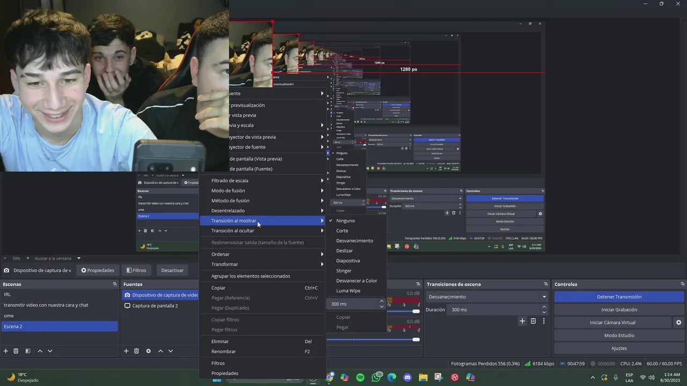687x386 pixels.
Task: Select the Captura de pantalla 2 source
Action: pyautogui.click(x=159, y=306)
